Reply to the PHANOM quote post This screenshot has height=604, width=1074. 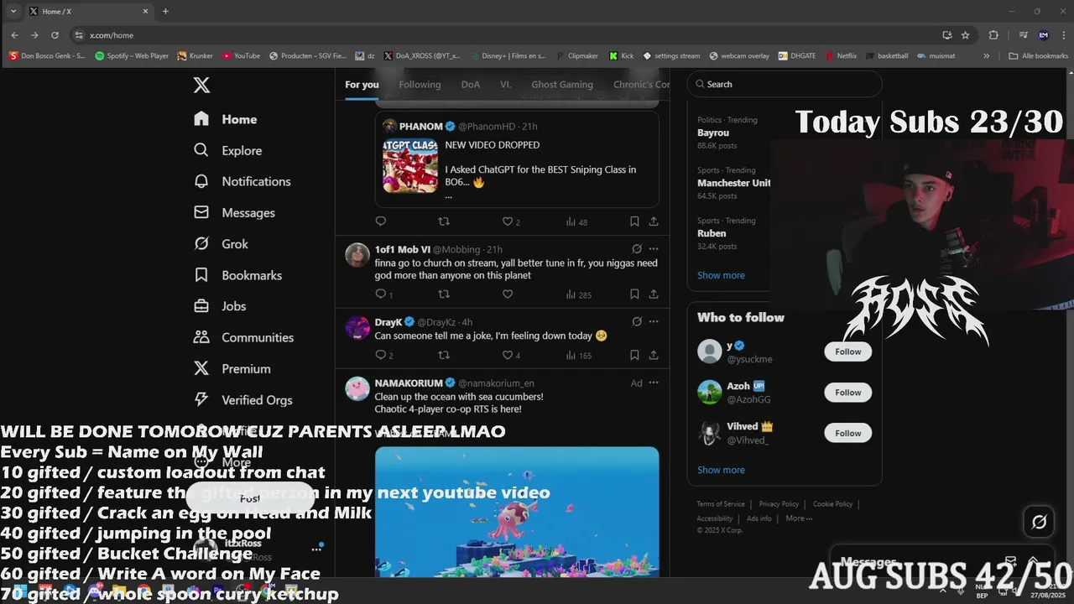click(381, 221)
